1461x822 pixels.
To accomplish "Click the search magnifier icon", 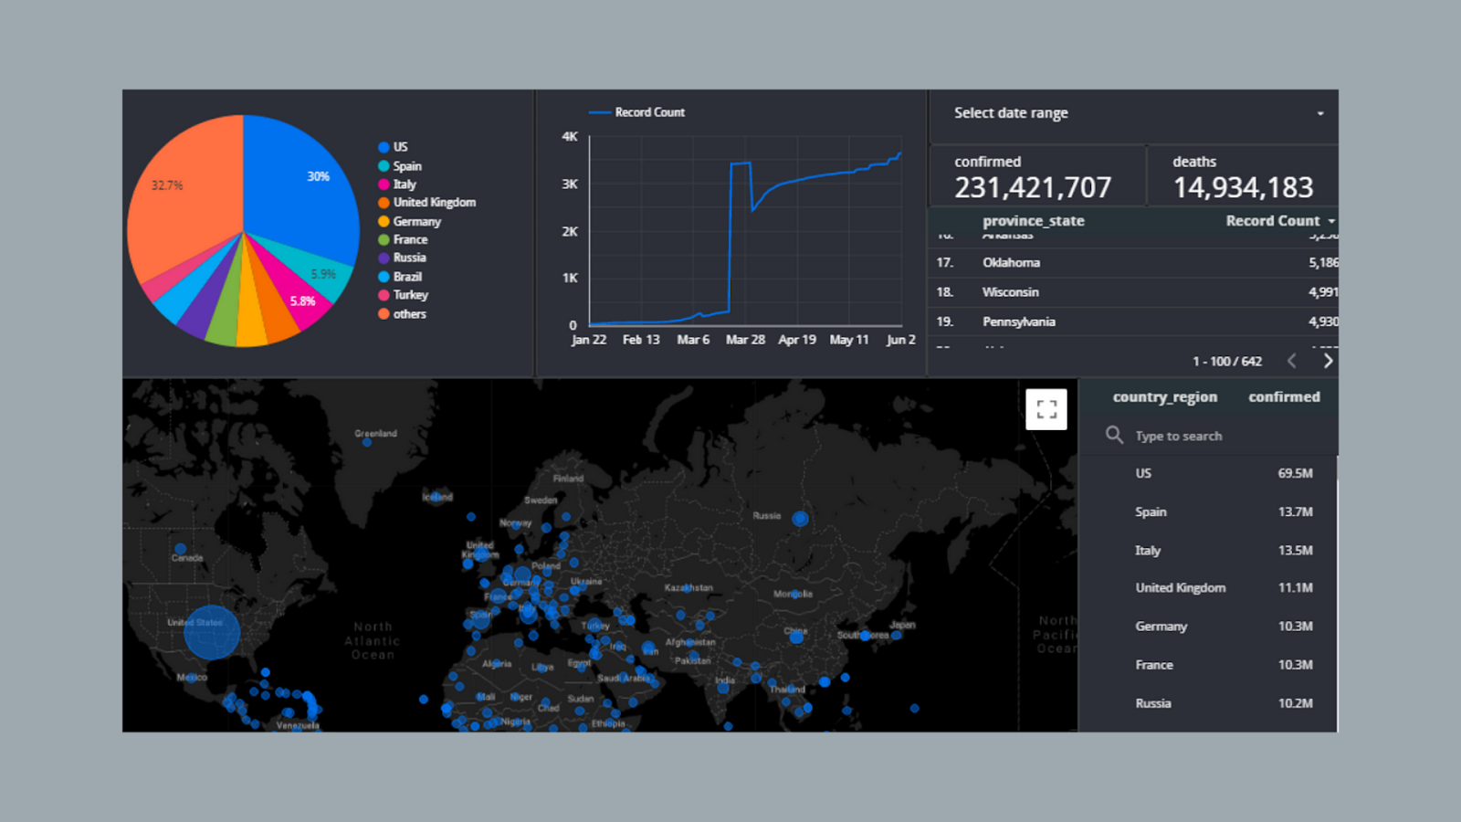I will point(1114,435).
